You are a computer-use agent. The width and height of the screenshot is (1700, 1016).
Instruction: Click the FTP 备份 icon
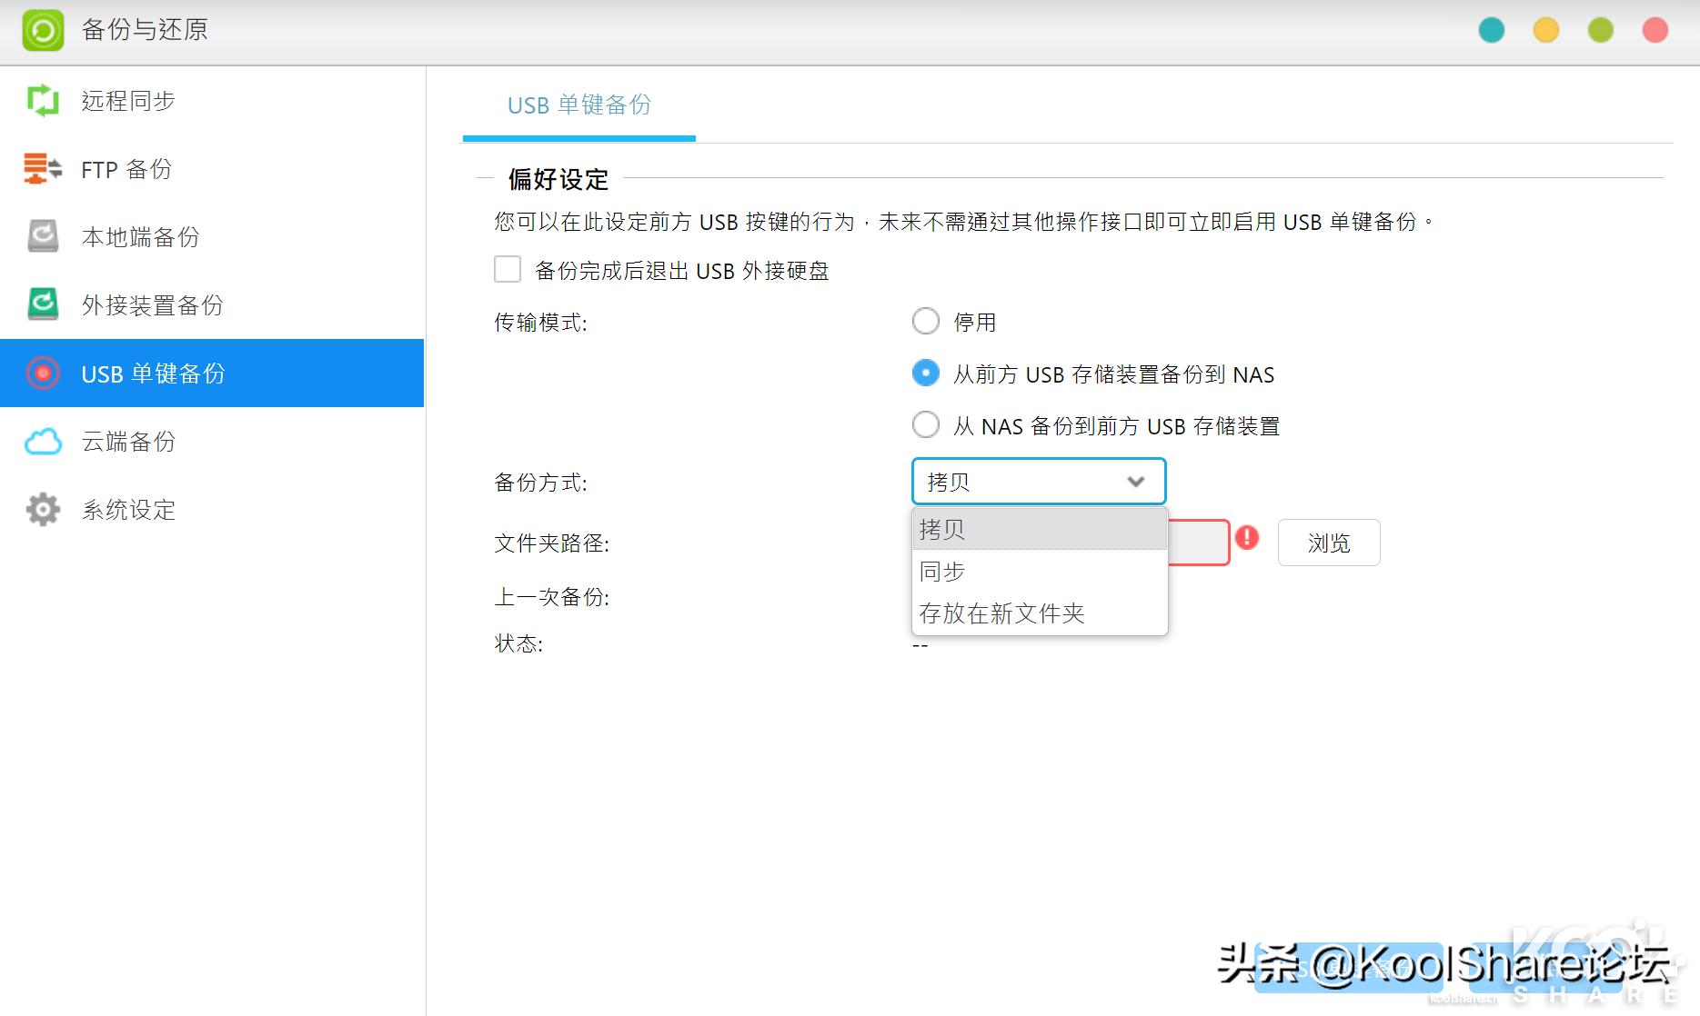40,169
